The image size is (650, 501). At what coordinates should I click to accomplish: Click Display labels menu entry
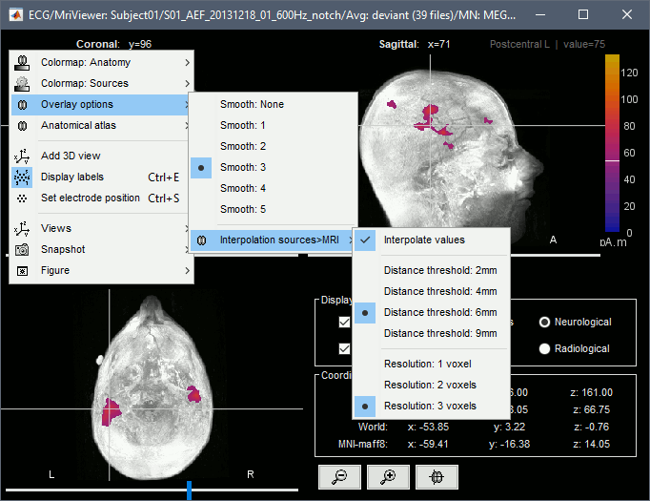coord(72,177)
